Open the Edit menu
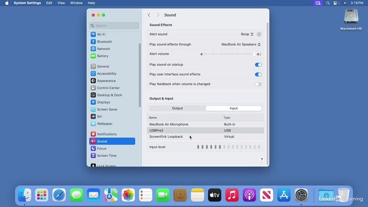The height and width of the screenshot is (207, 368). pos(49,3)
